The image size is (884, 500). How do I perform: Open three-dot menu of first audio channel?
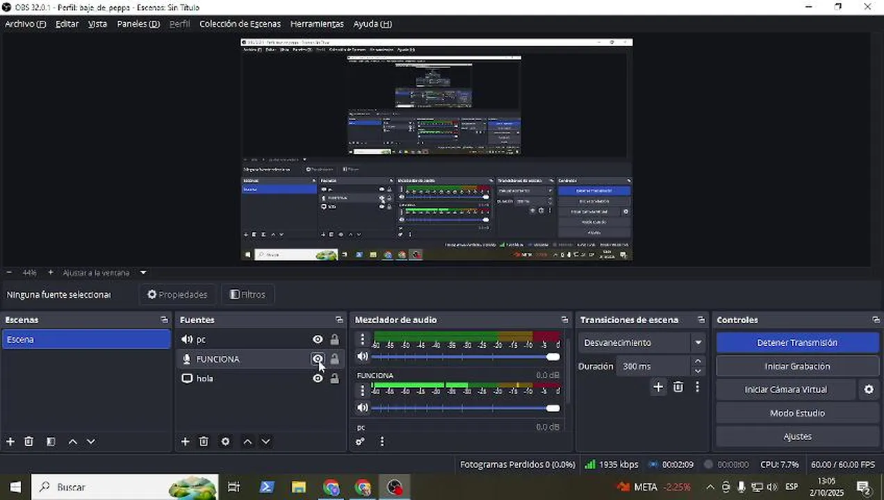[x=362, y=339]
